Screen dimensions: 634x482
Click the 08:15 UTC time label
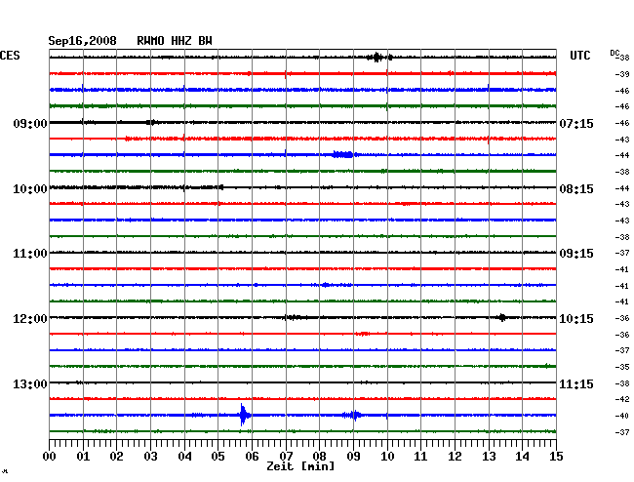click(576, 189)
